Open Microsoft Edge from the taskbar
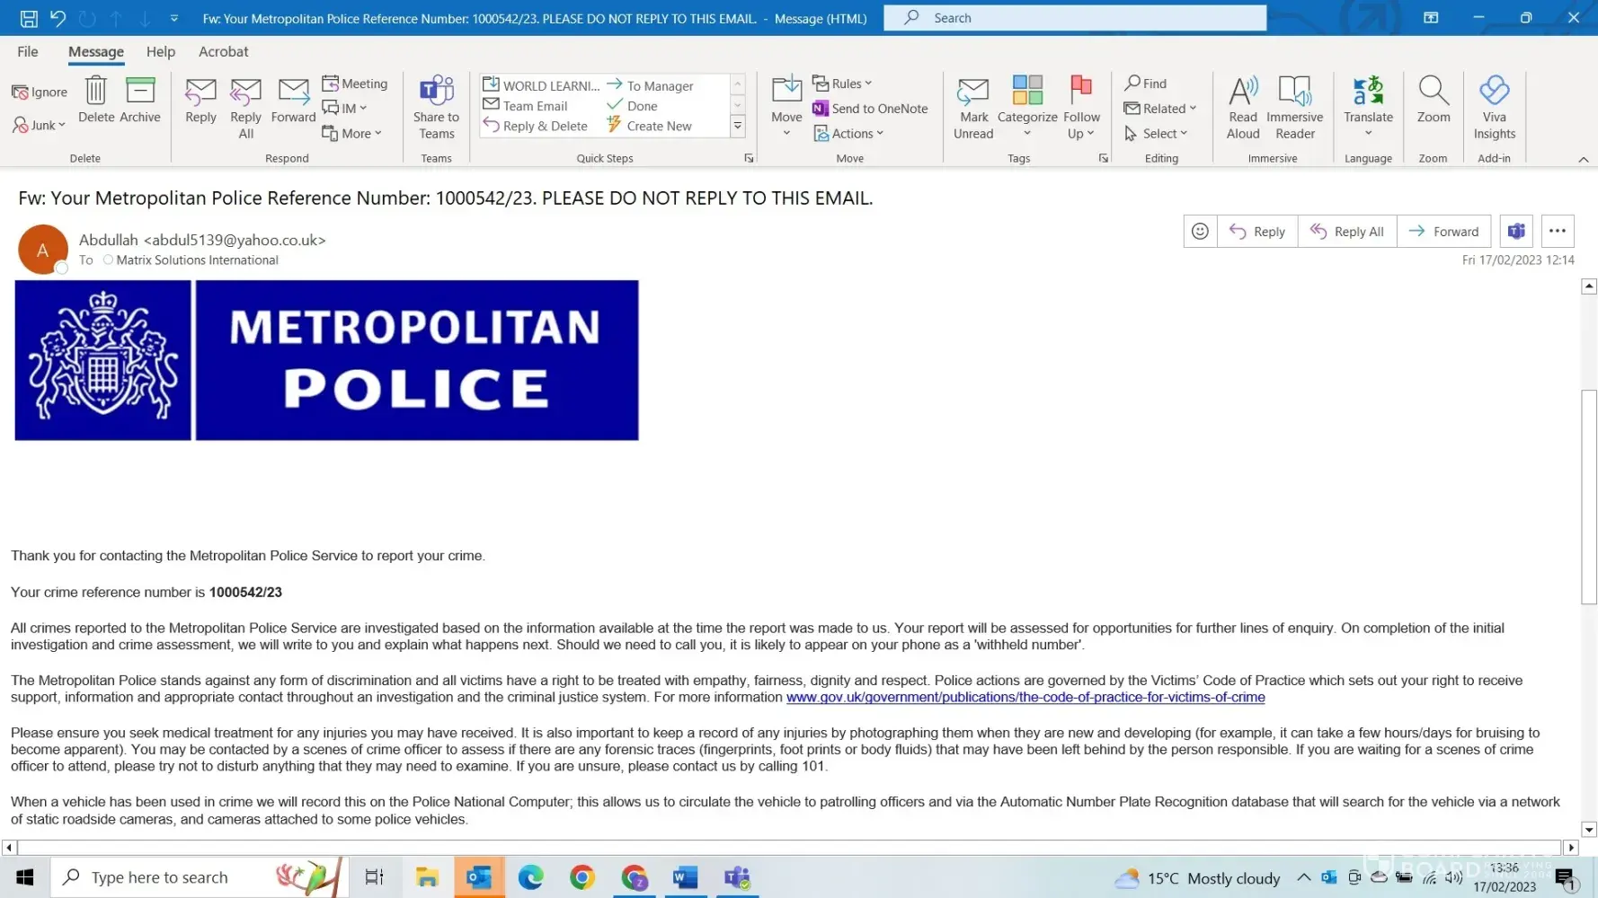This screenshot has width=1598, height=898. pos(530,877)
